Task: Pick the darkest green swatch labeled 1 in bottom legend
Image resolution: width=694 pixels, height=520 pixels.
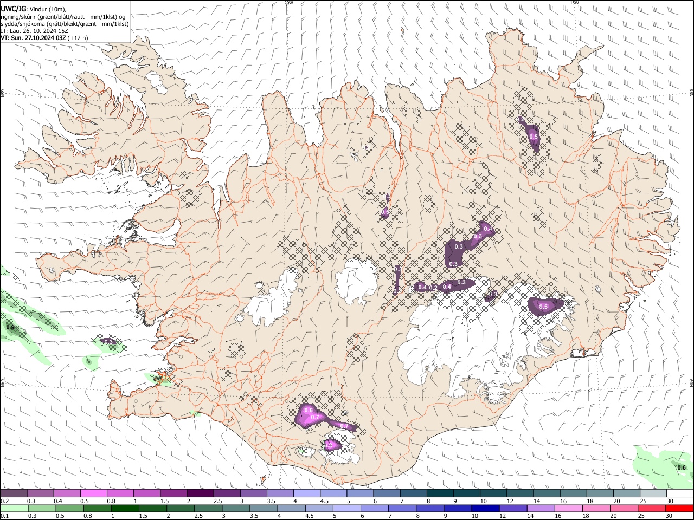Action: coord(125,508)
